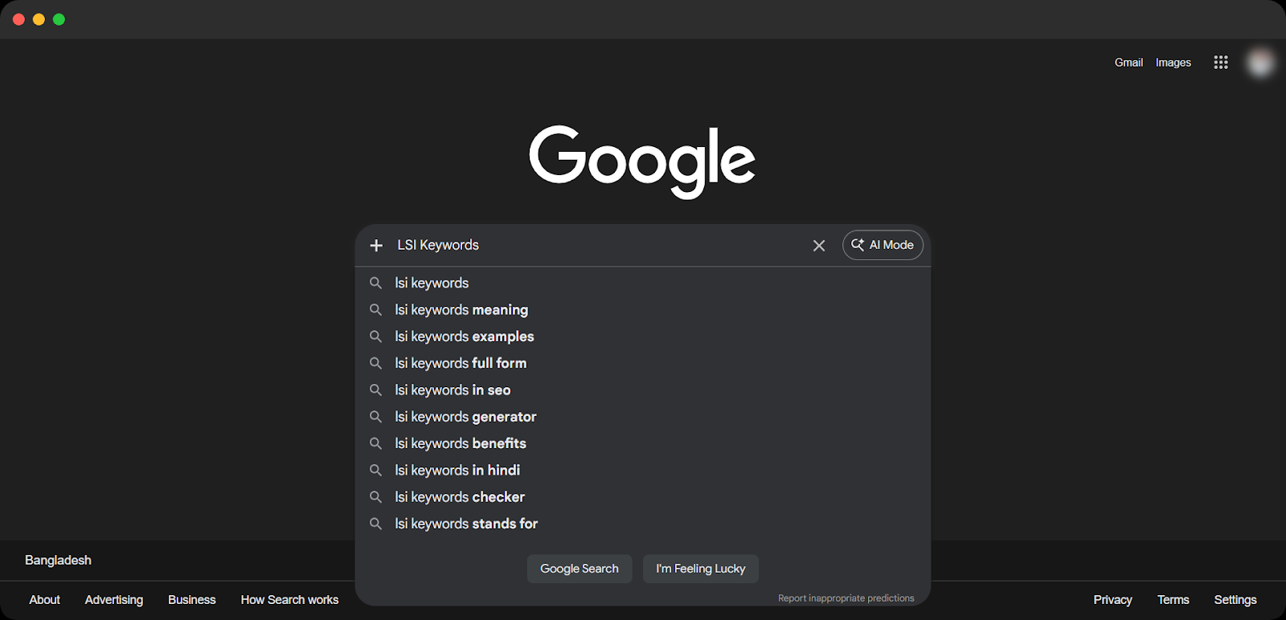This screenshot has height=620, width=1286.
Task: Open the Business footer link
Action: pos(192,600)
